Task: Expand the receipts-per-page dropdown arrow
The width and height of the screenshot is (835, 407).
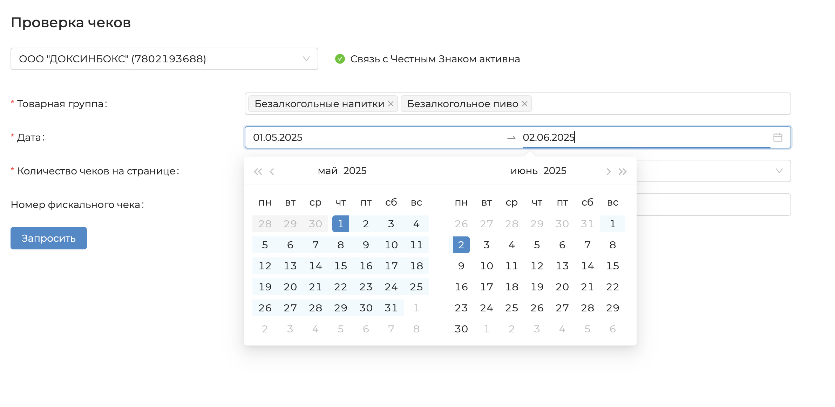Action: [779, 171]
